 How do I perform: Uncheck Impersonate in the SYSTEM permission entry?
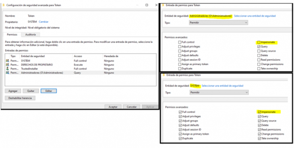259,112
